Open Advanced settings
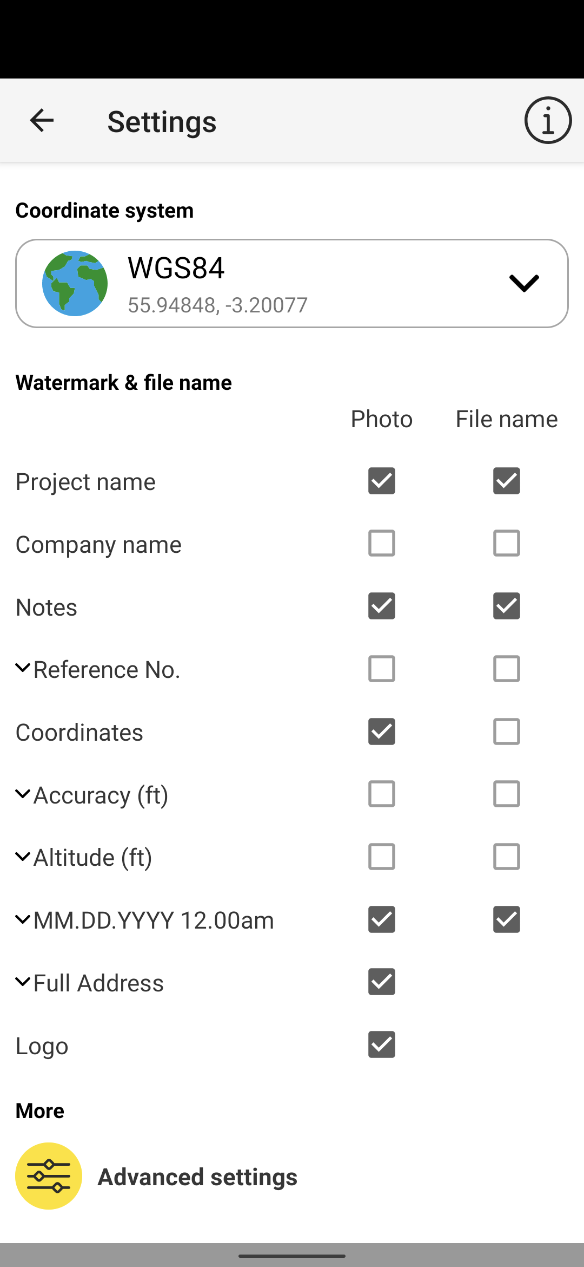 tap(197, 1177)
